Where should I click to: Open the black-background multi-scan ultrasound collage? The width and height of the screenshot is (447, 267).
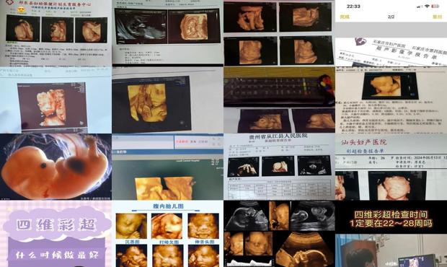[x=280, y=234]
